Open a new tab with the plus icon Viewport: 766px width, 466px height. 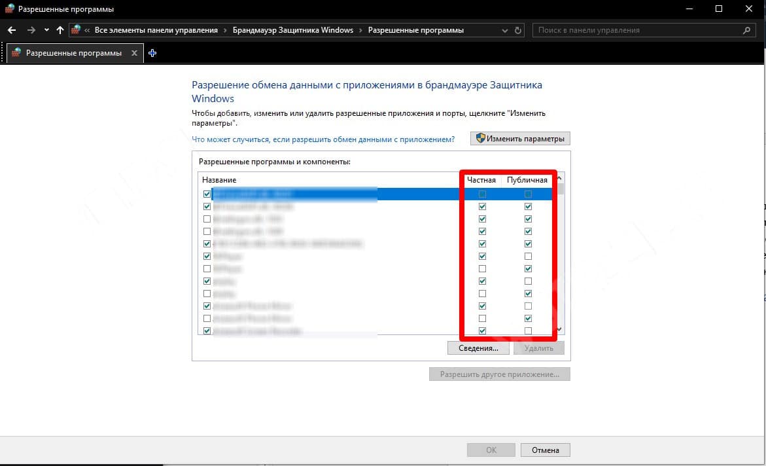tap(152, 53)
